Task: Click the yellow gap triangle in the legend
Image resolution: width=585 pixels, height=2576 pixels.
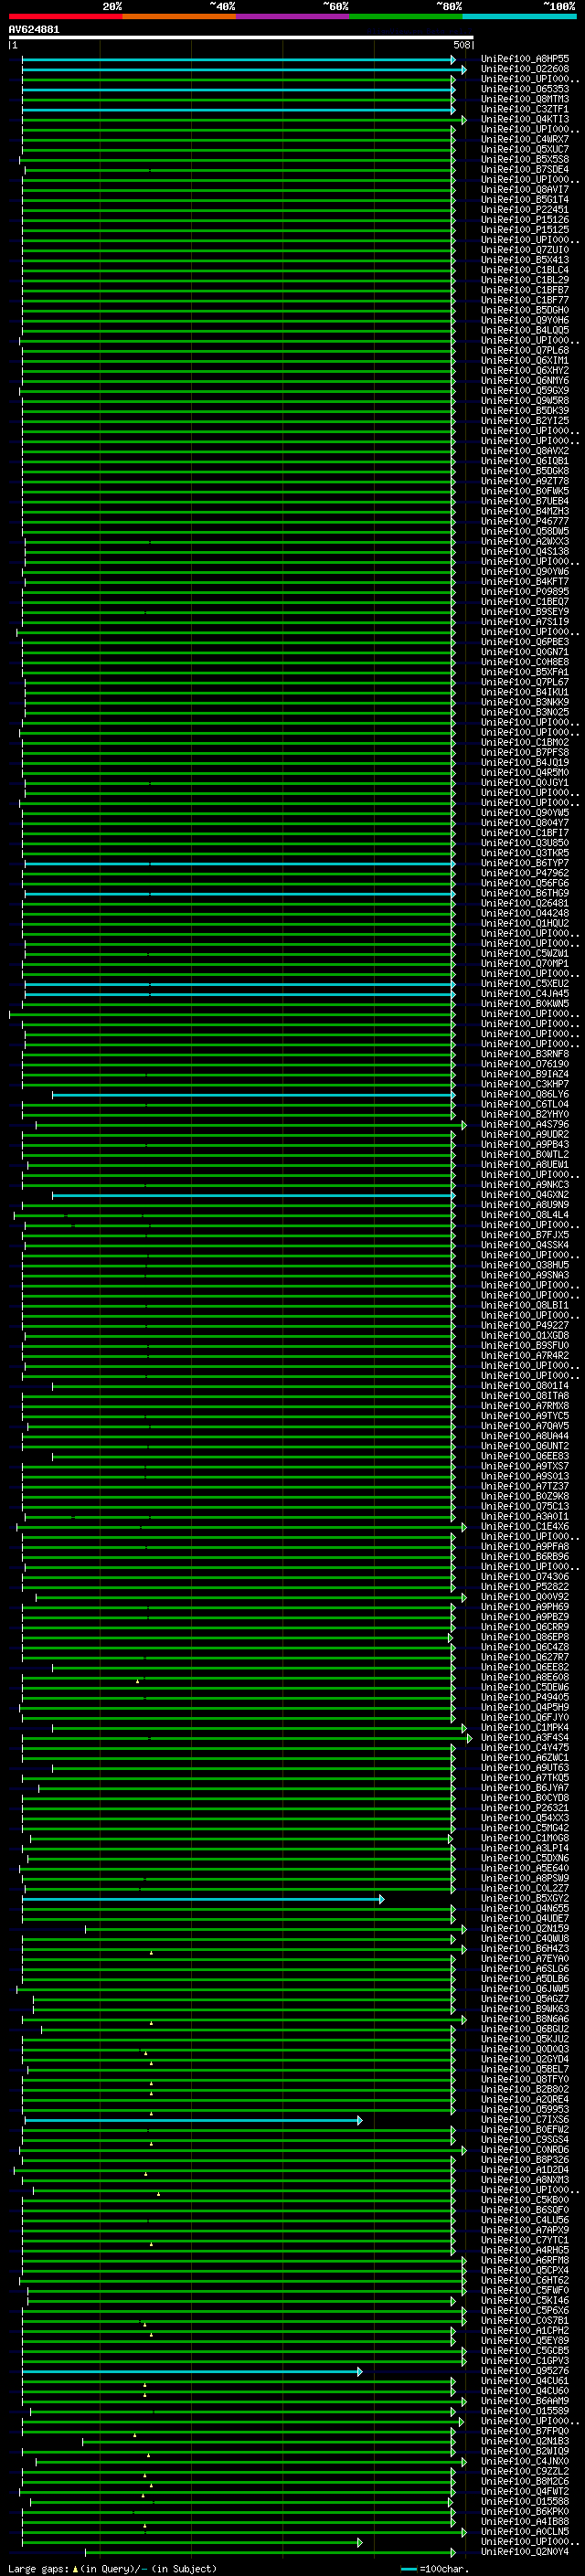Action: pos(75,2568)
